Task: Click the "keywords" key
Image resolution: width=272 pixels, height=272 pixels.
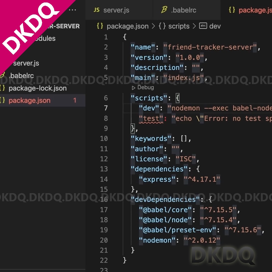Action: (151, 139)
